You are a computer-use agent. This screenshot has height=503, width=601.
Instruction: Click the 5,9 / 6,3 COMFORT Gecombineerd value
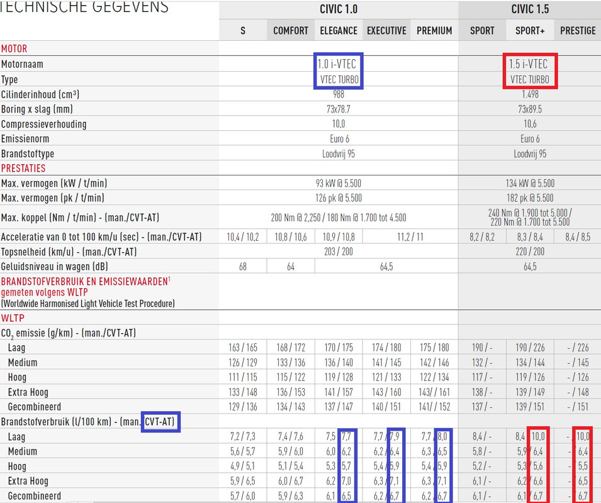(x=291, y=495)
